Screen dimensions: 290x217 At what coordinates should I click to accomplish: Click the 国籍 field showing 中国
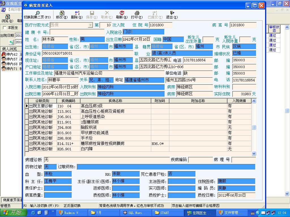173,39
